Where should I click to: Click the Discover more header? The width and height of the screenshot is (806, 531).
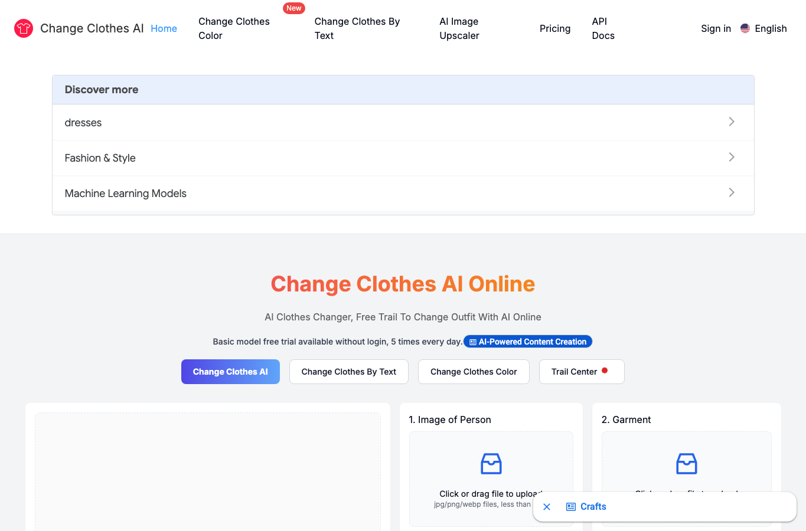tap(403, 90)
